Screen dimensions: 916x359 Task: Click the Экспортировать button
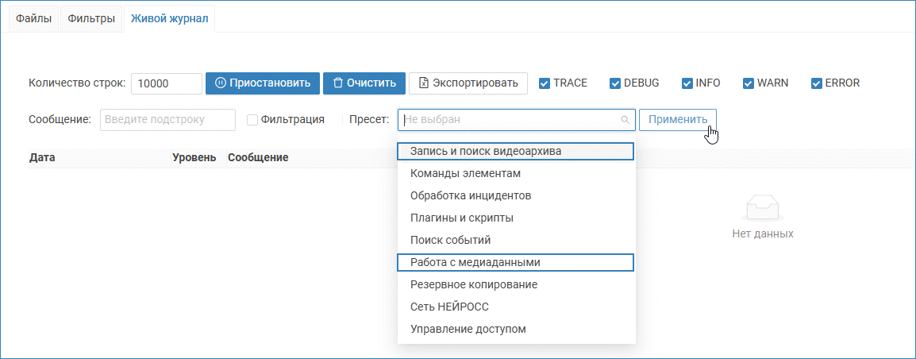point(468,83)
